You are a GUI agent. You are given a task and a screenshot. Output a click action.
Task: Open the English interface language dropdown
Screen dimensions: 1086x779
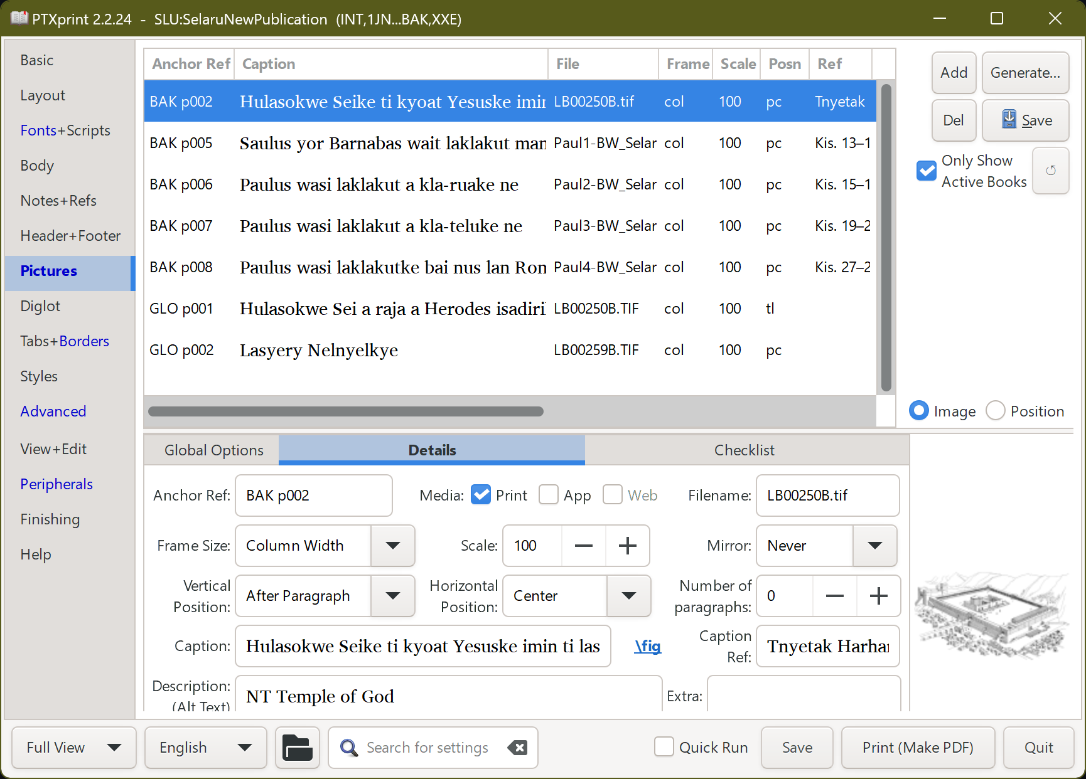coord(205,747)
